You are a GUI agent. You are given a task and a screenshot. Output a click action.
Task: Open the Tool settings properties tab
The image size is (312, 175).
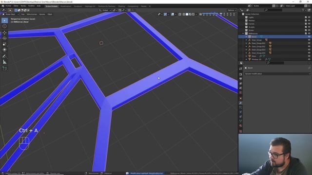click(240, 69)
